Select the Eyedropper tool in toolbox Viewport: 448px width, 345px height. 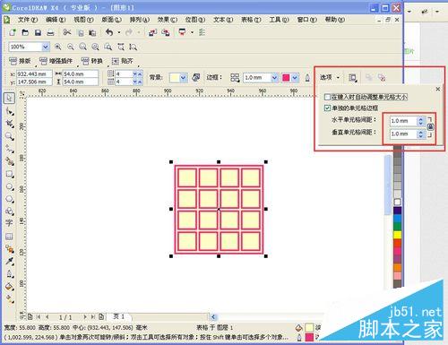(9, 262)
